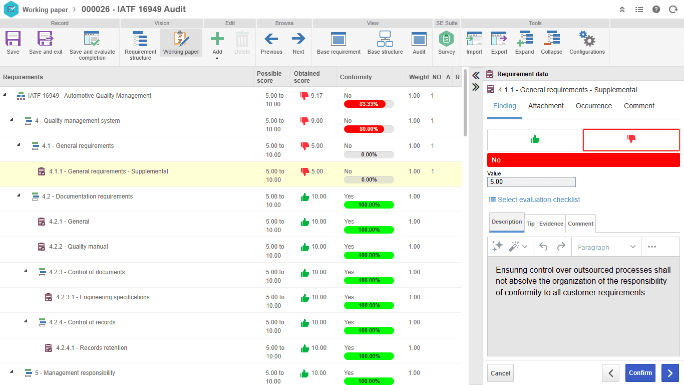This screenshot has height=385, width=684.
Task: Click the Save and exit icon
Action: click(46, 39)
